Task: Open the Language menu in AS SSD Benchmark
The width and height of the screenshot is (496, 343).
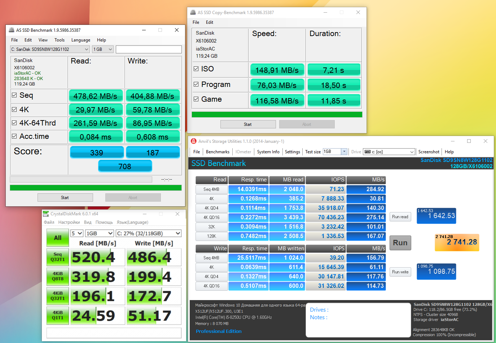Action: point(81,40)
